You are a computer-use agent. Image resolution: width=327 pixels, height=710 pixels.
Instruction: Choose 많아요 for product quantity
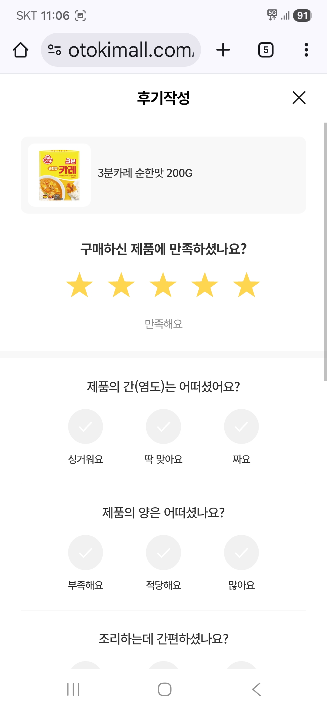pos(241,553)
